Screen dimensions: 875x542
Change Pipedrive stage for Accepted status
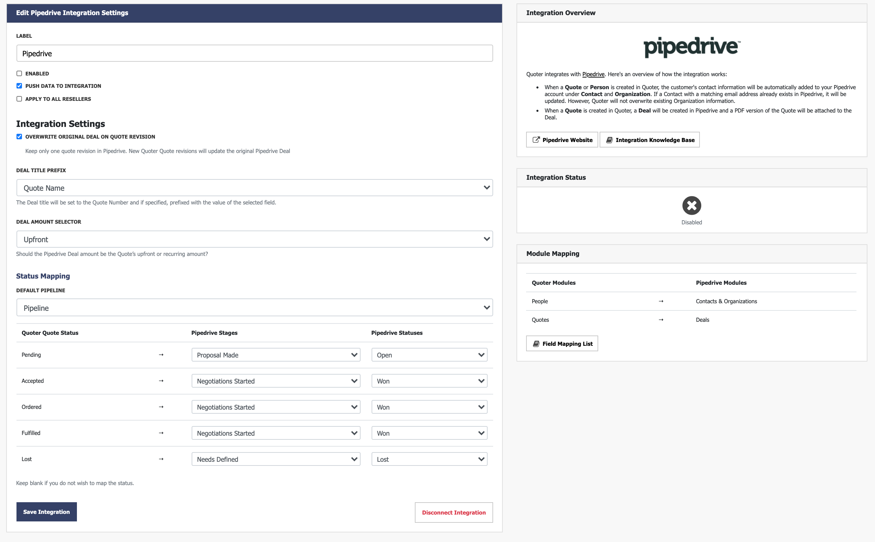(x=275, y=381)
